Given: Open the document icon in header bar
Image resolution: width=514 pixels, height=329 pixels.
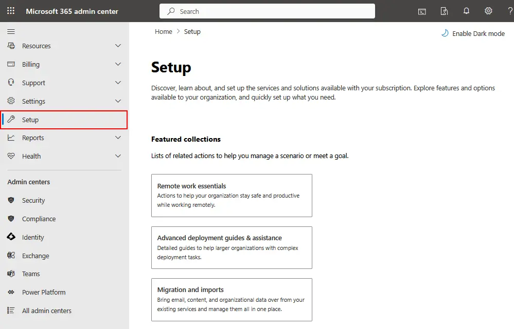Looking at the screenshot, I should pyautogui.click(x=444, y=11).
